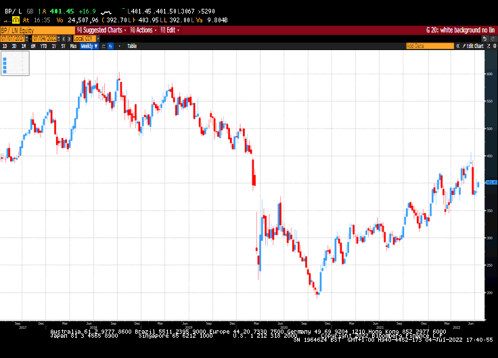Click the volume value 24,507,96
The height and width of the screenshot is (358, 498).
[x=83, y=20]
